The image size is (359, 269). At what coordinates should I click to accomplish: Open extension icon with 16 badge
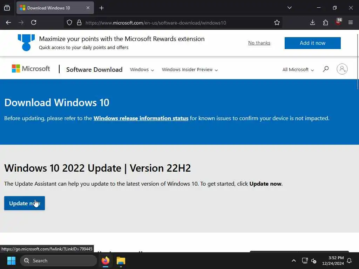coord(338,22)
